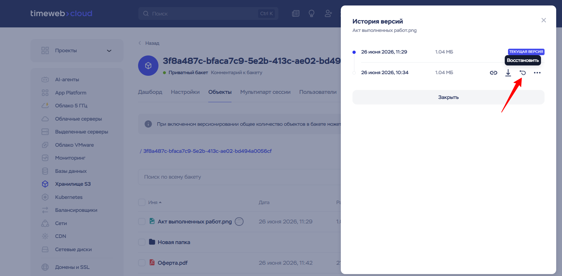Download the 10:34 version
Screen dimensions: 562x276
(x=508, y=73)
